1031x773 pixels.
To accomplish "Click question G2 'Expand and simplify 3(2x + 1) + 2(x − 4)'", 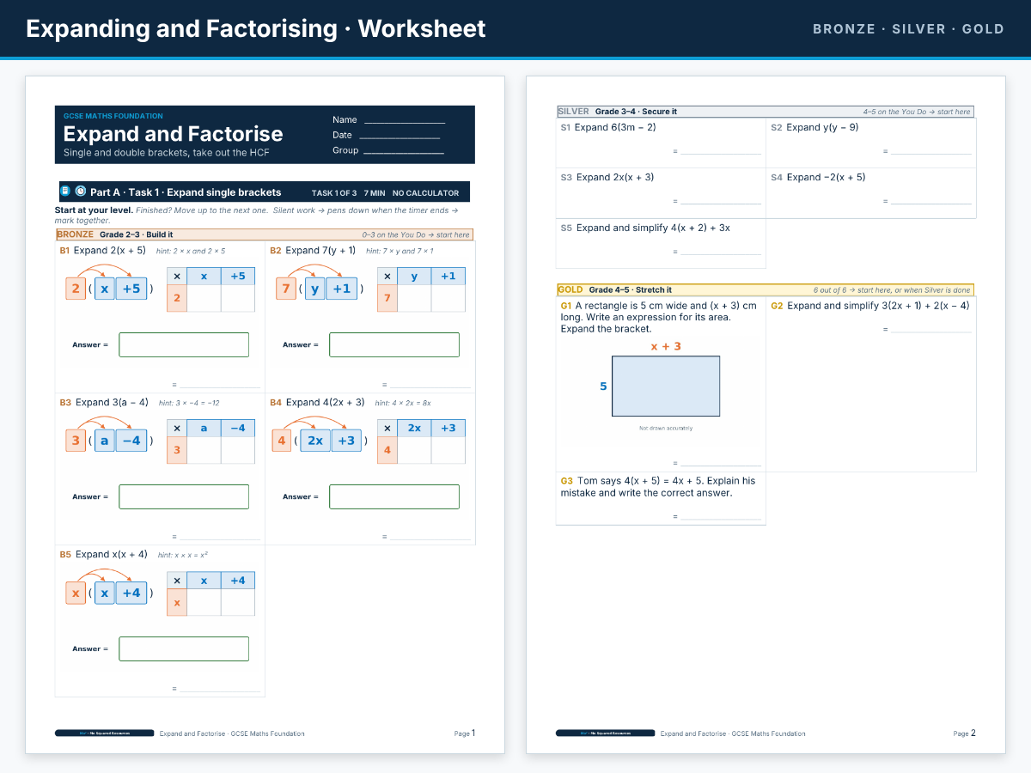I will (870, 306).
